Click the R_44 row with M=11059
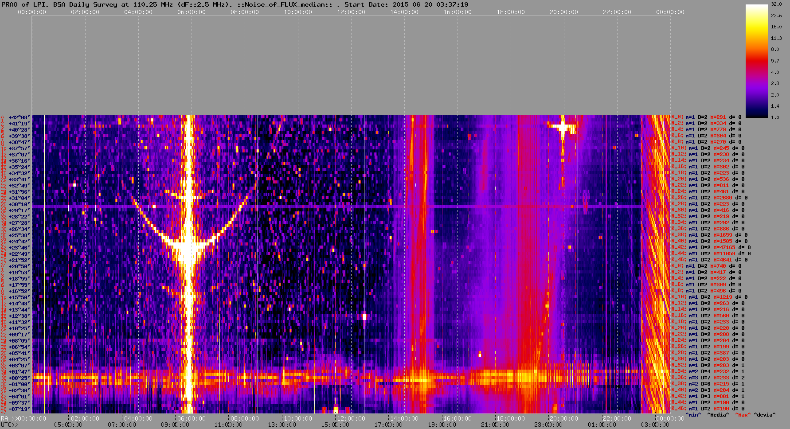Image resolution: width=790 pixels, height=429 pixels. pos(711,254)
